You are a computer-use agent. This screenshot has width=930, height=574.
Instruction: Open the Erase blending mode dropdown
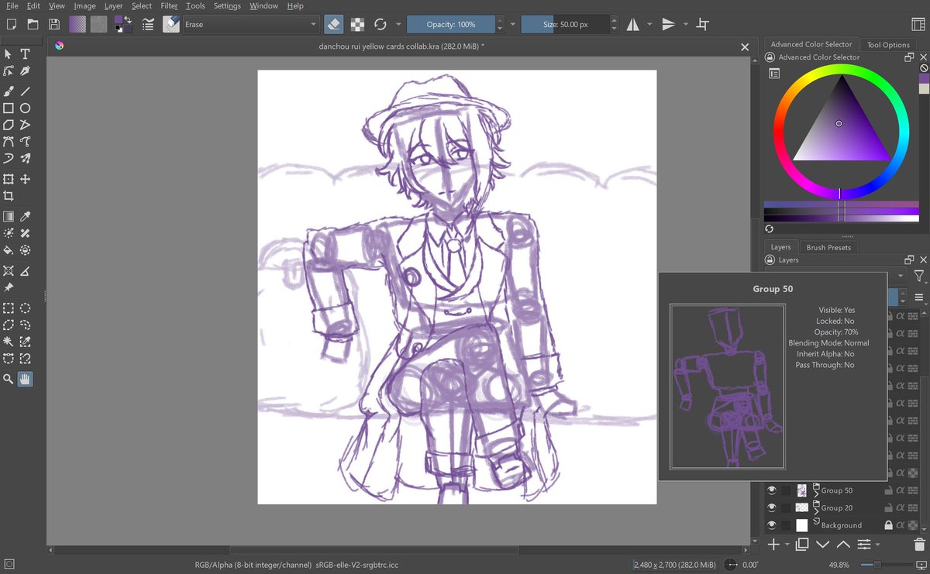point(250,25)
